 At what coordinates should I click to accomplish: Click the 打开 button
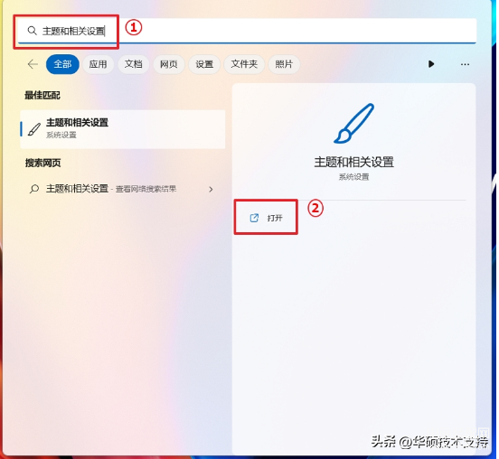(266, 218)
